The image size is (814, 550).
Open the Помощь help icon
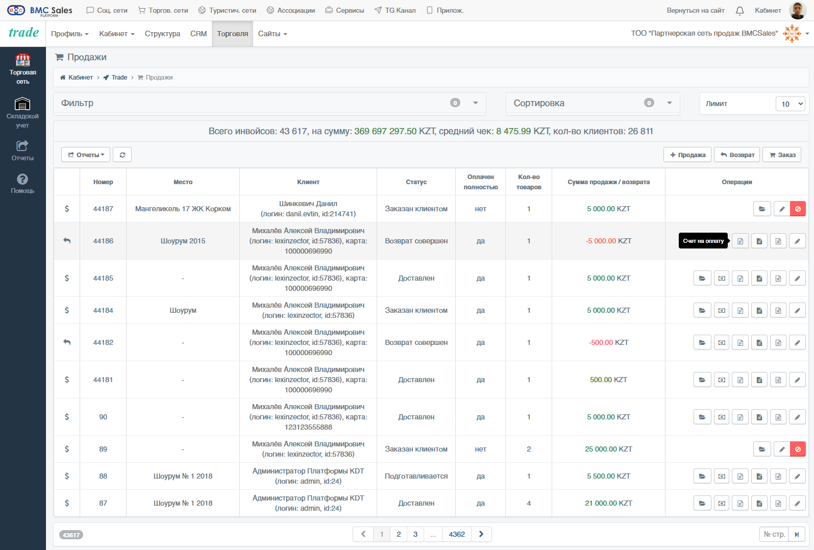click(22, 183)
